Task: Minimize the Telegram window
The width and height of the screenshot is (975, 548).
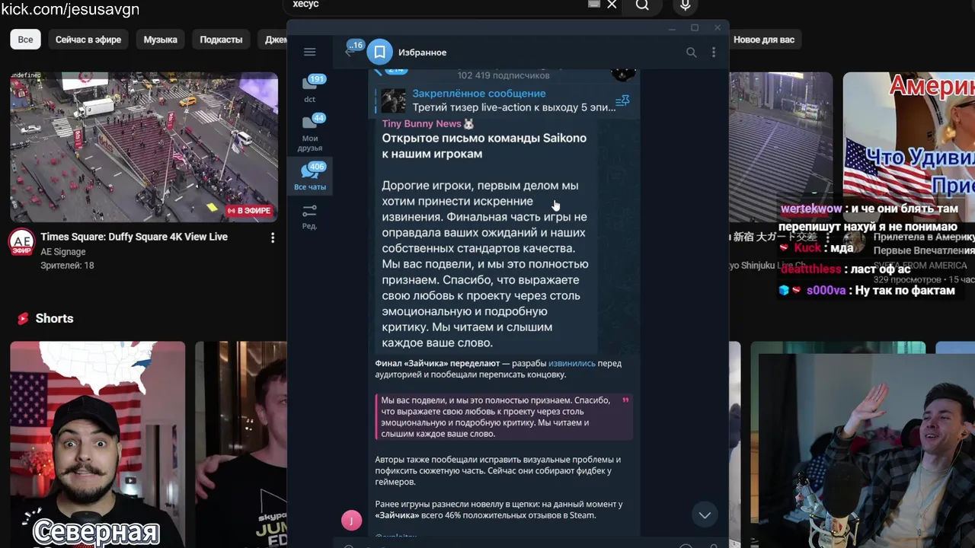Action: pyautogui.click(x=672, y=28)
